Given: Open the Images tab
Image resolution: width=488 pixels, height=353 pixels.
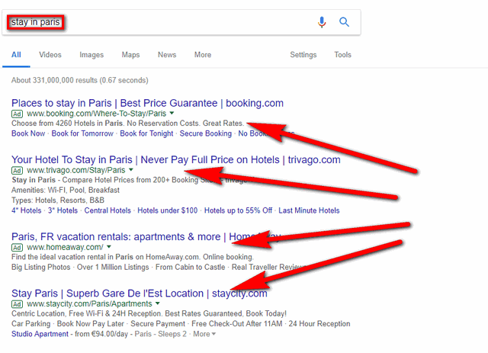Looking at the screenshot, I should tap(91, 55).
